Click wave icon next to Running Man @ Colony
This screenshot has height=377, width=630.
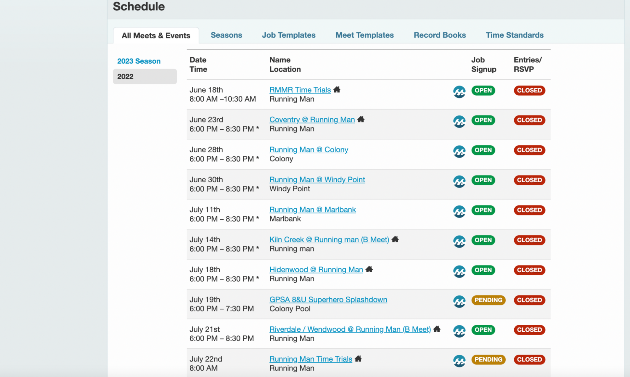459,151
